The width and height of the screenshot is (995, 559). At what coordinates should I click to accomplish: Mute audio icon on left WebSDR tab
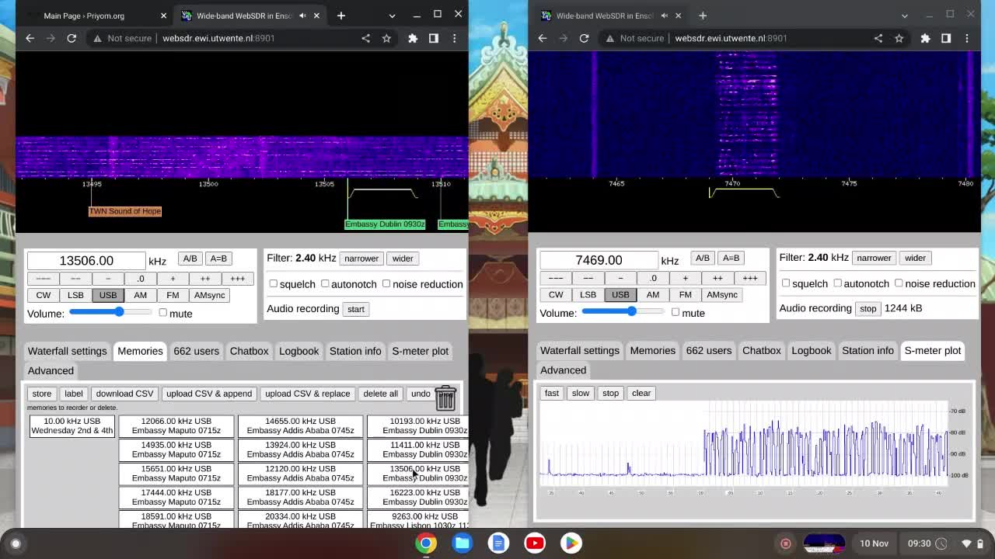(x=302, y=16)
